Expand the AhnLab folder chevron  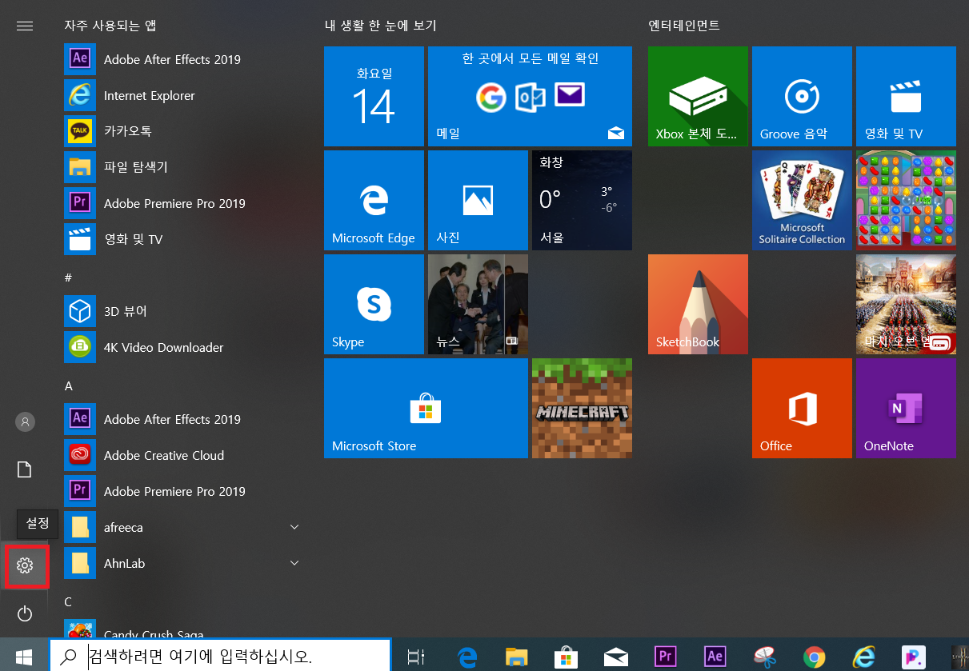294,563
